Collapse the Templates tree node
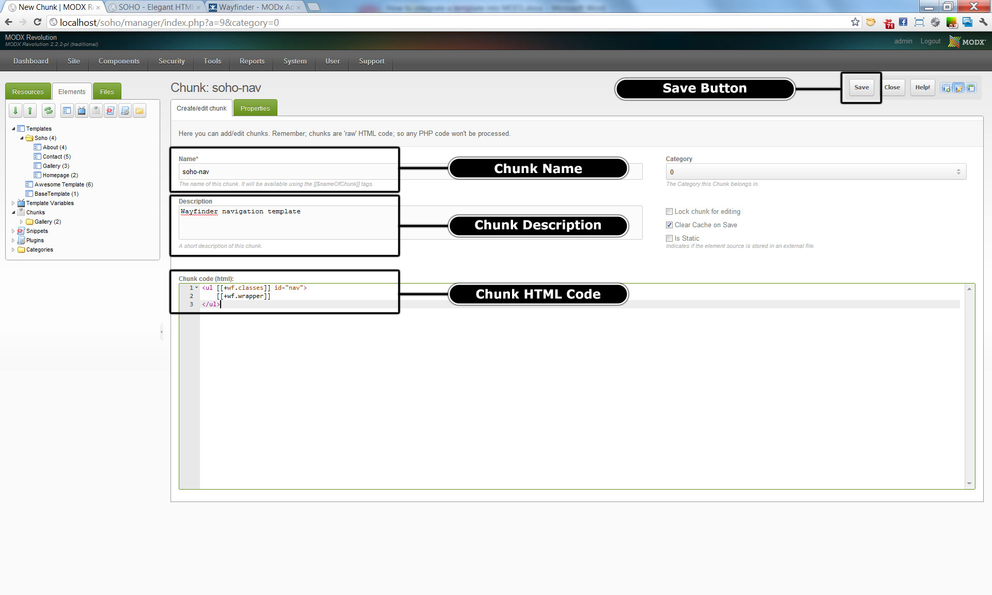The width and height of the screenshot is (992, 595). pyautogui.click(x=13, y=129)
